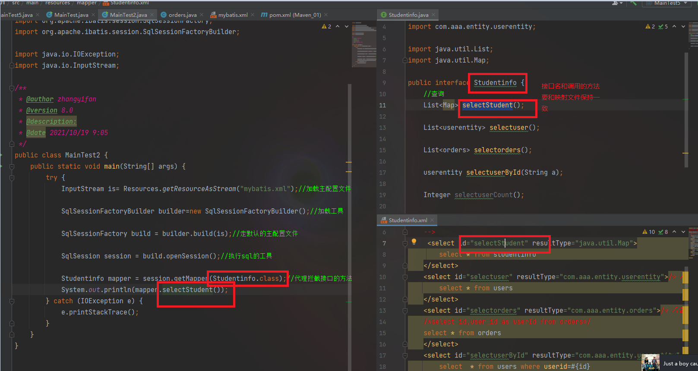
Task: Collapse the imports fold marker at InputStream import
Action: coord(12,66)
